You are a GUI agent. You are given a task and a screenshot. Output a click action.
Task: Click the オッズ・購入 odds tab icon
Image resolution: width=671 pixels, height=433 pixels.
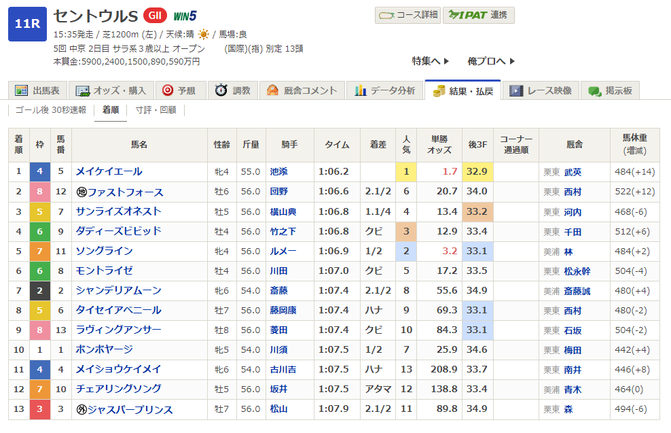click(84, 90)
